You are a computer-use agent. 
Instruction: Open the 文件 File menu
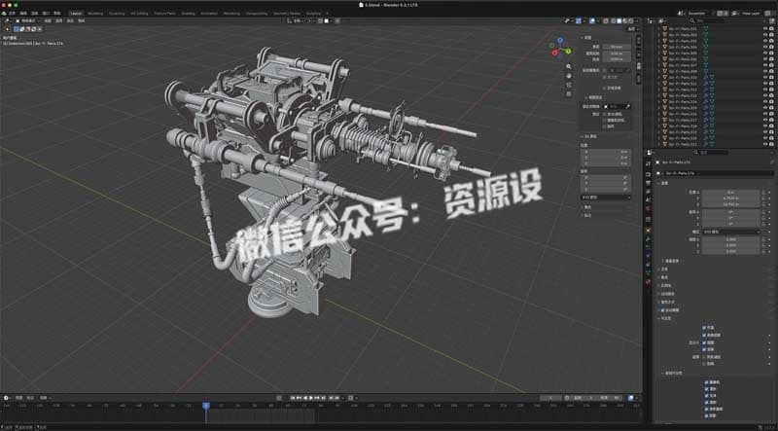click(12, 14)
